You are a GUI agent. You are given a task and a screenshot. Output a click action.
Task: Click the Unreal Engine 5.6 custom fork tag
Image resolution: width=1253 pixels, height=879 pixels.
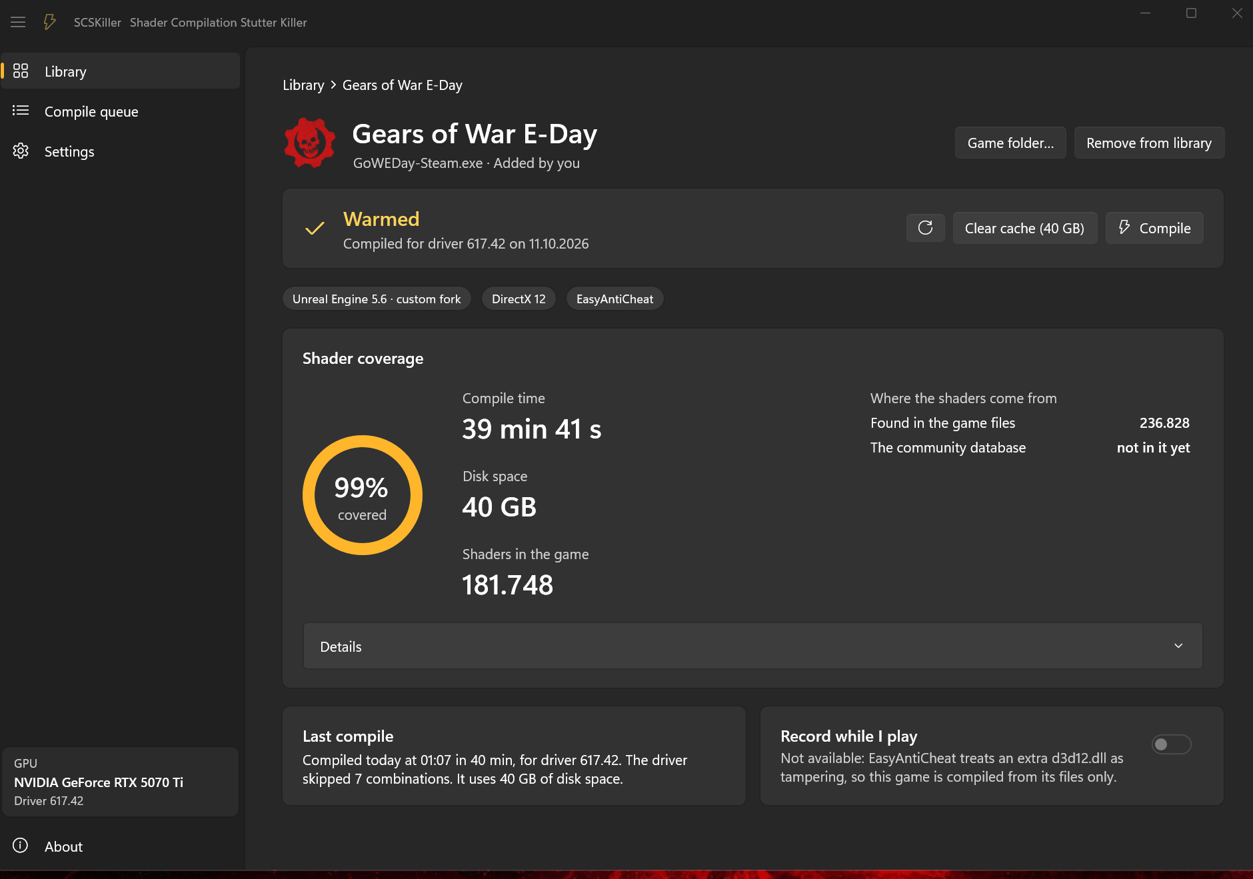click(377, 299)
